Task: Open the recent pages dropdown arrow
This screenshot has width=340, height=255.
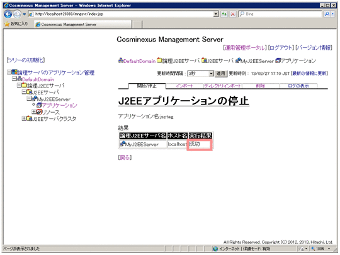Action: pyautogui.click(x=25, y=14)
